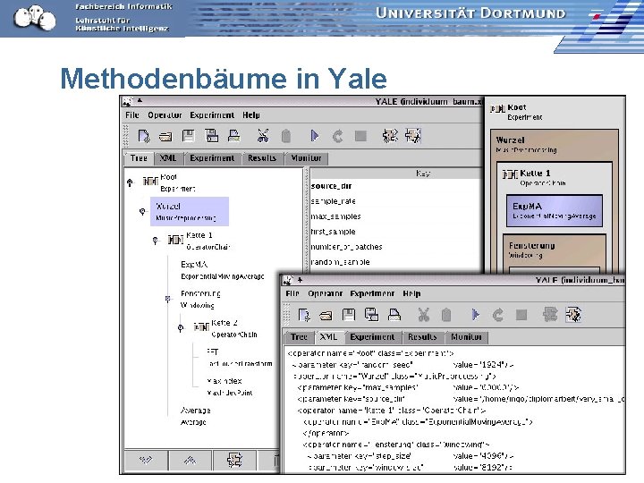Click stop square in front YALE window
The width and height of the screenshot is (644, 483).
coord(521,315)
